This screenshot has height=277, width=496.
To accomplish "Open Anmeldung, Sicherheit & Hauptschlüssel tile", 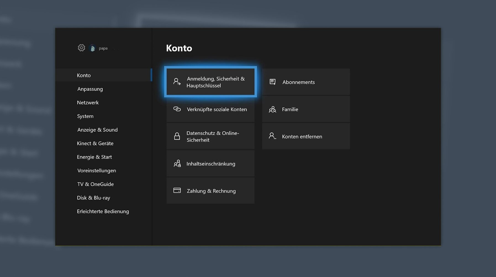I will click(210, 82).
